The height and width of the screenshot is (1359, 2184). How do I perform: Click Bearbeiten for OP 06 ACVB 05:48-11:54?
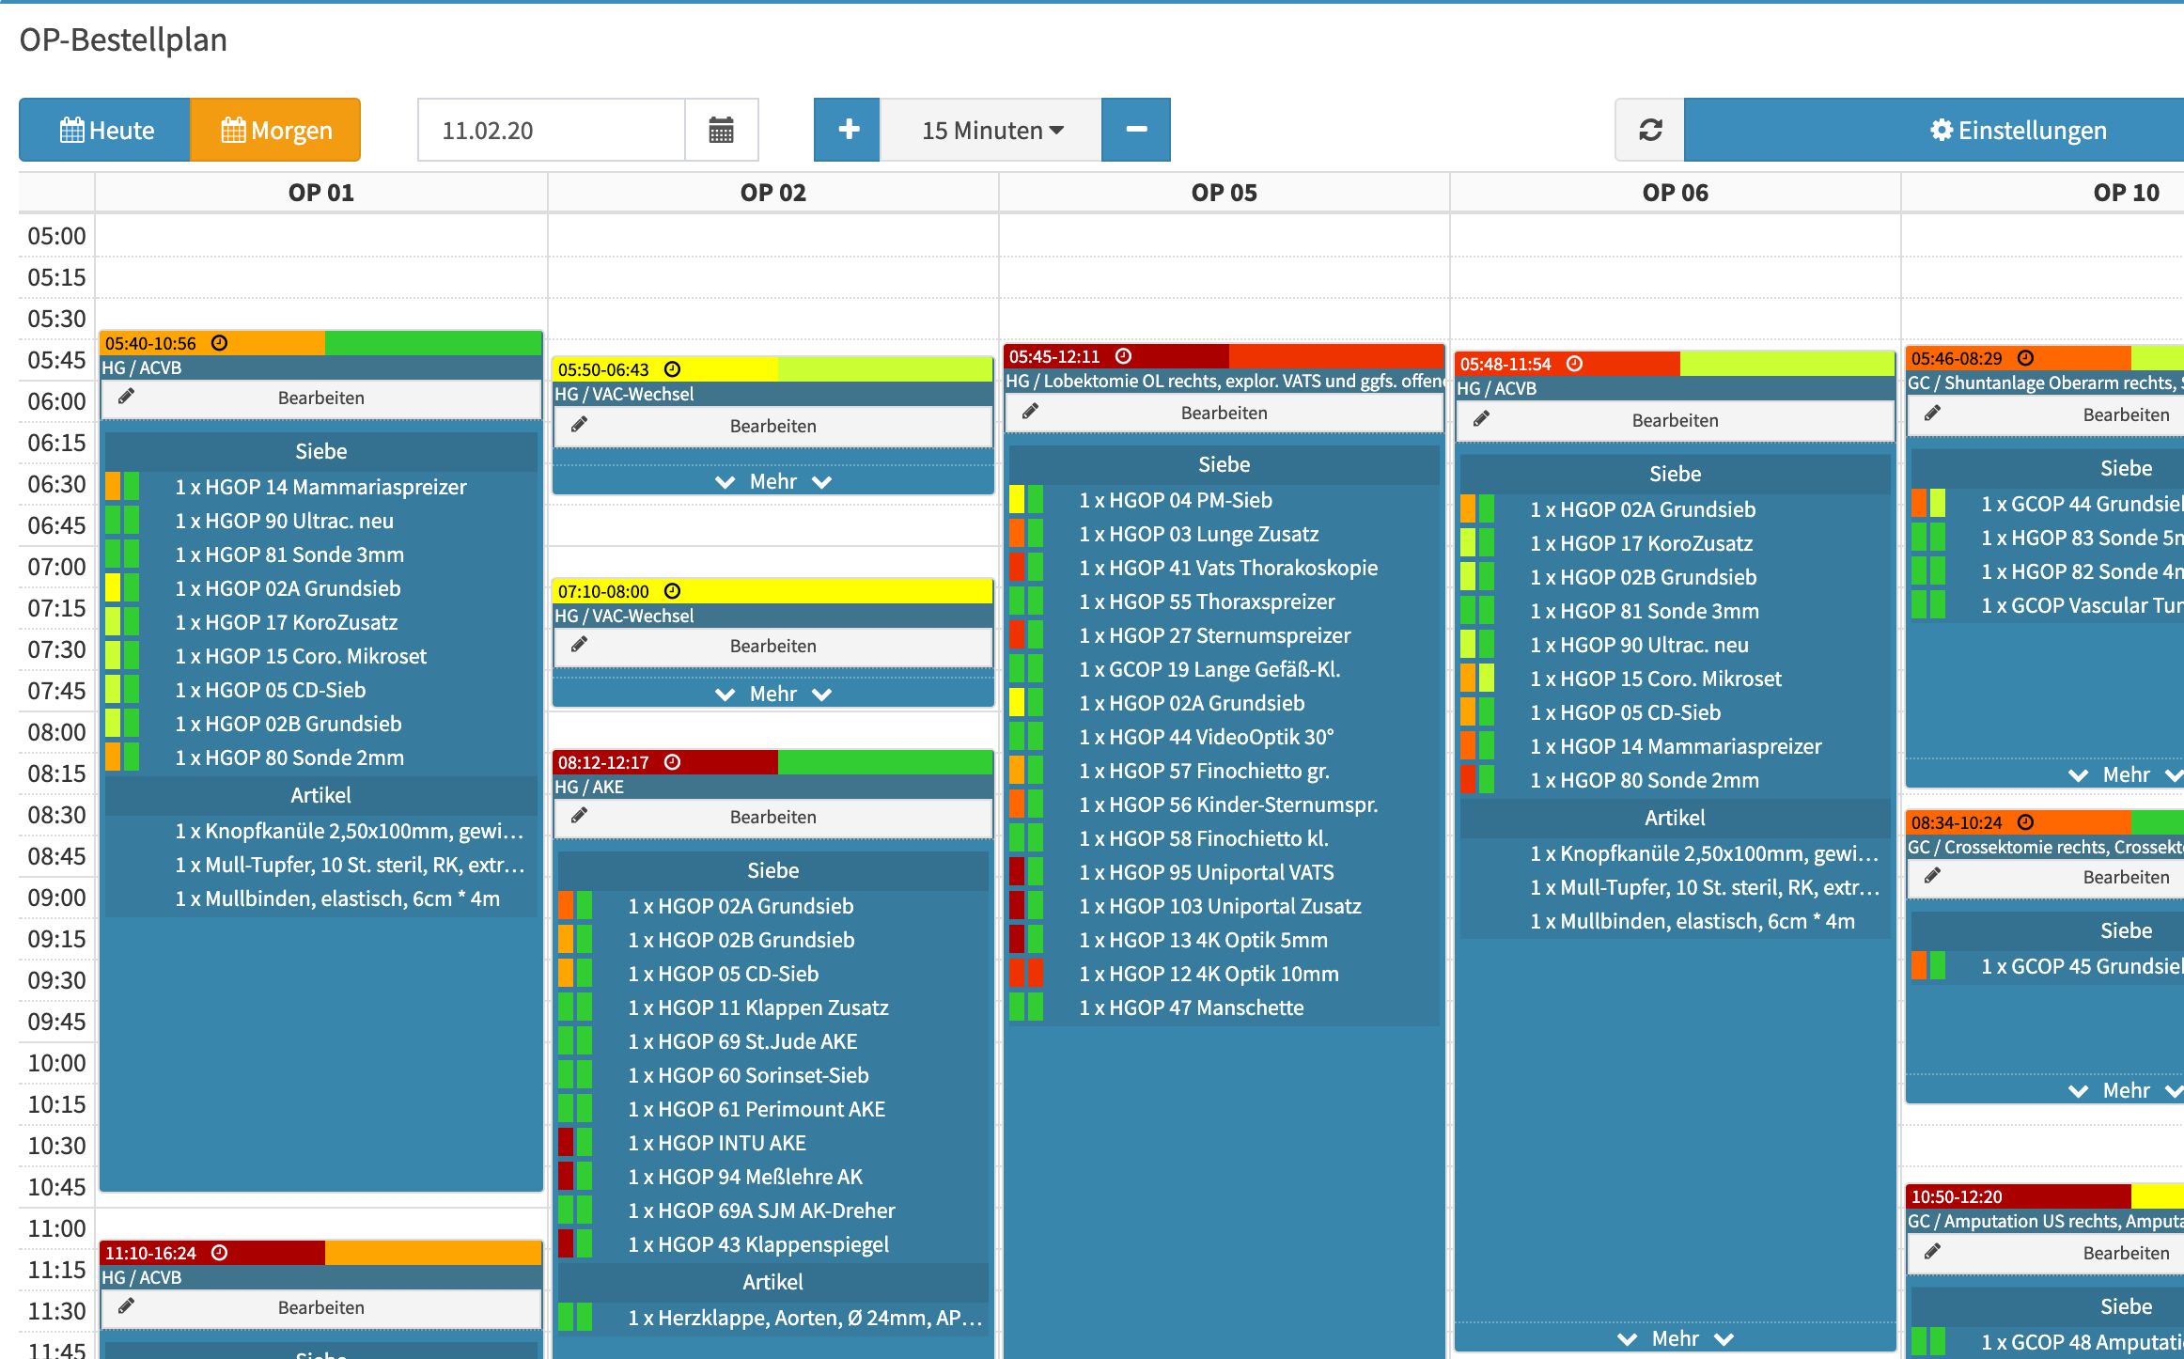(x=1675, y=420)
